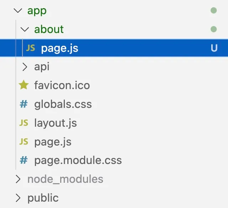Image resolution: width=228 pixels, height=208 pixels.
Task: Open the layout.js file
Action: point(56,123)
